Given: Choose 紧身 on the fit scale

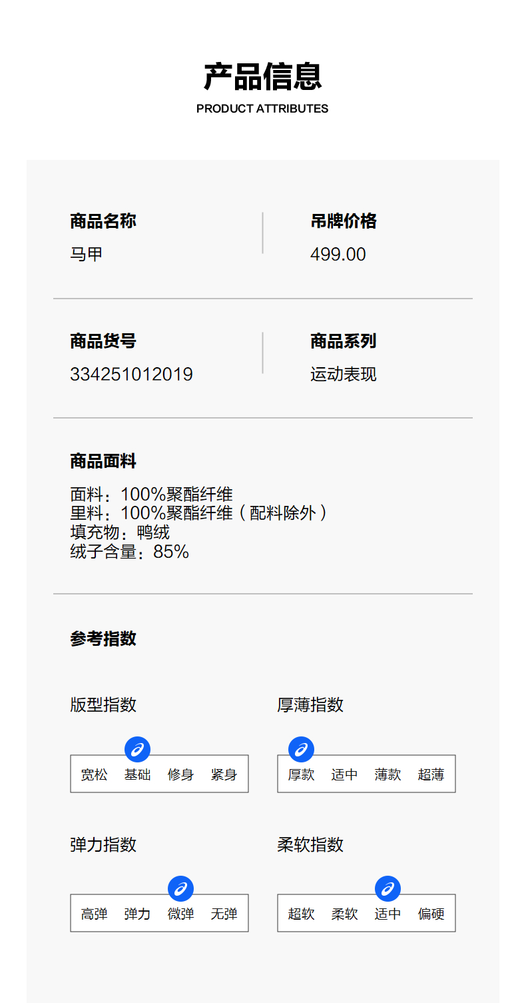Looking at the screenshot, I should (224, 775).
